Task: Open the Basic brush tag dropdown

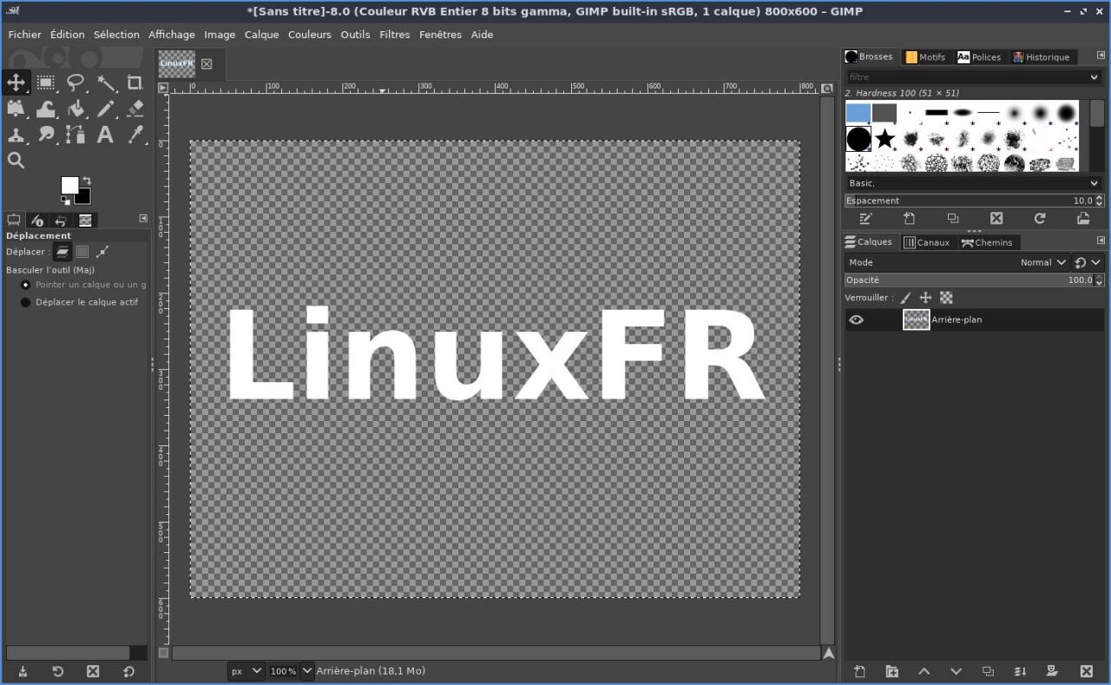Action: click(x=973, y=183)
